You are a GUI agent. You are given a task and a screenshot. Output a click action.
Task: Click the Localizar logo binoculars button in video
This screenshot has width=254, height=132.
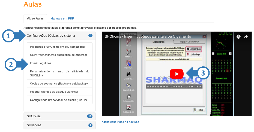point(193,49)
